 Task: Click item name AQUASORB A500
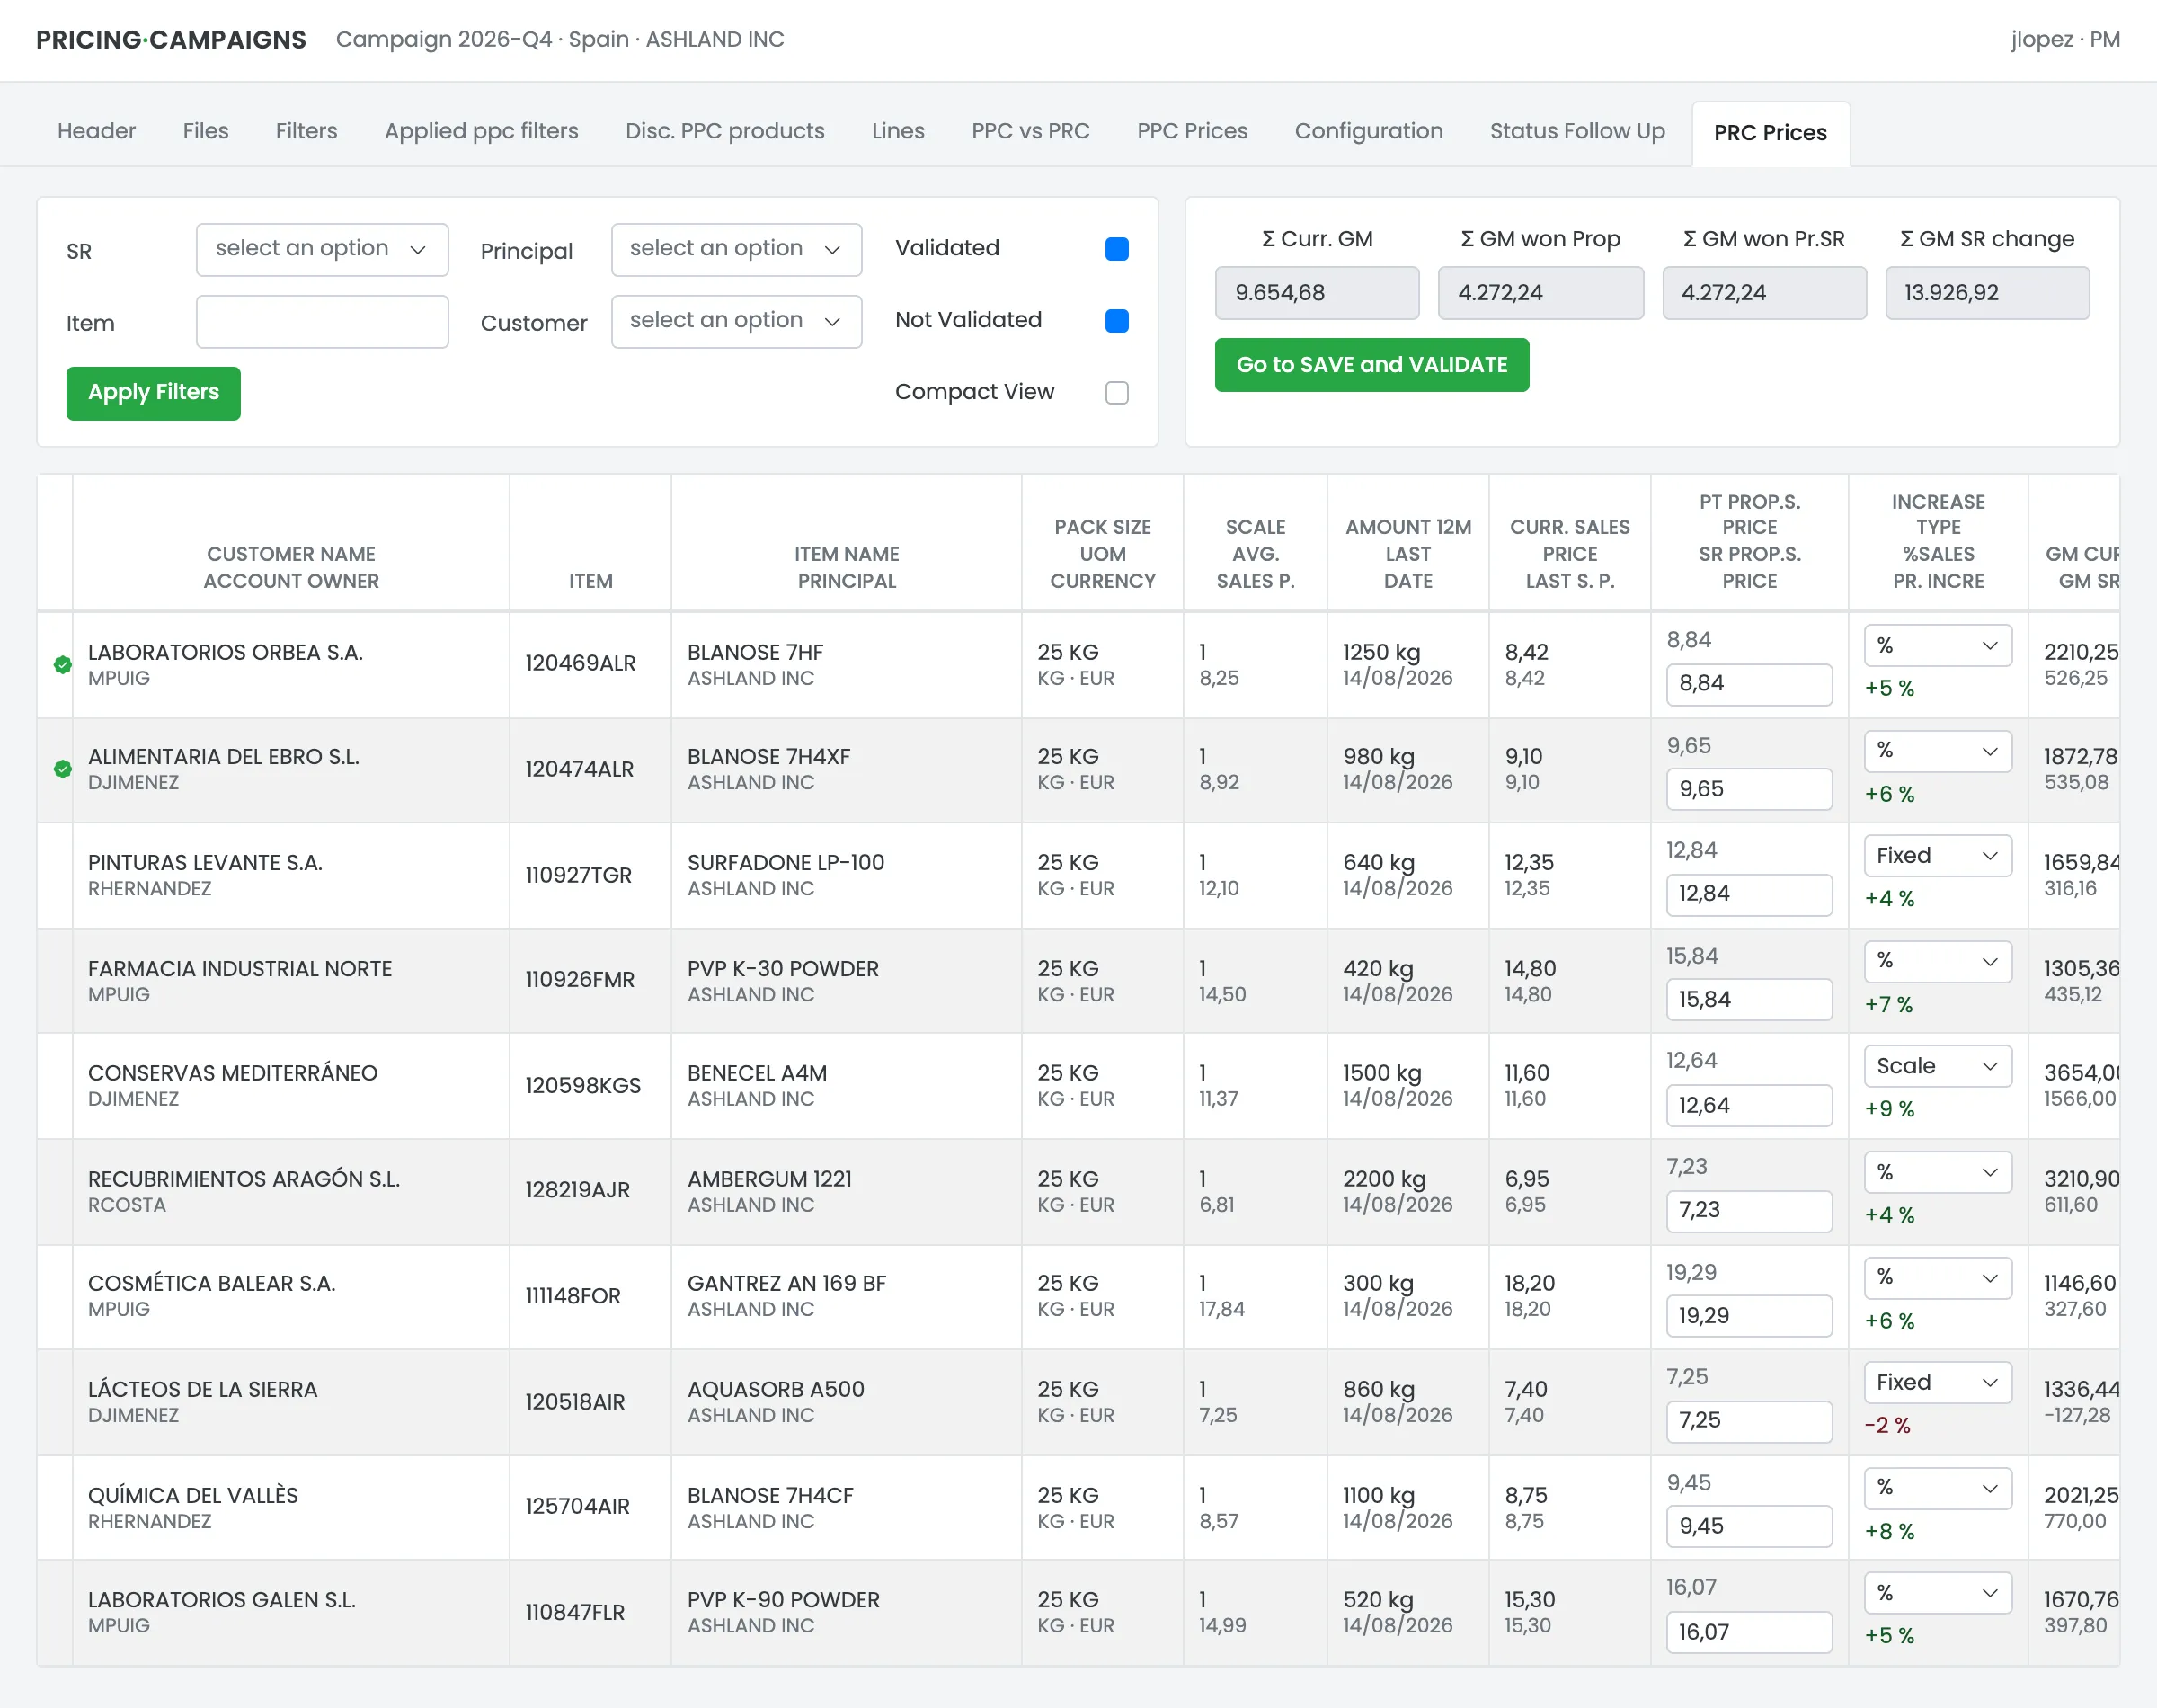pos(775,1389)
